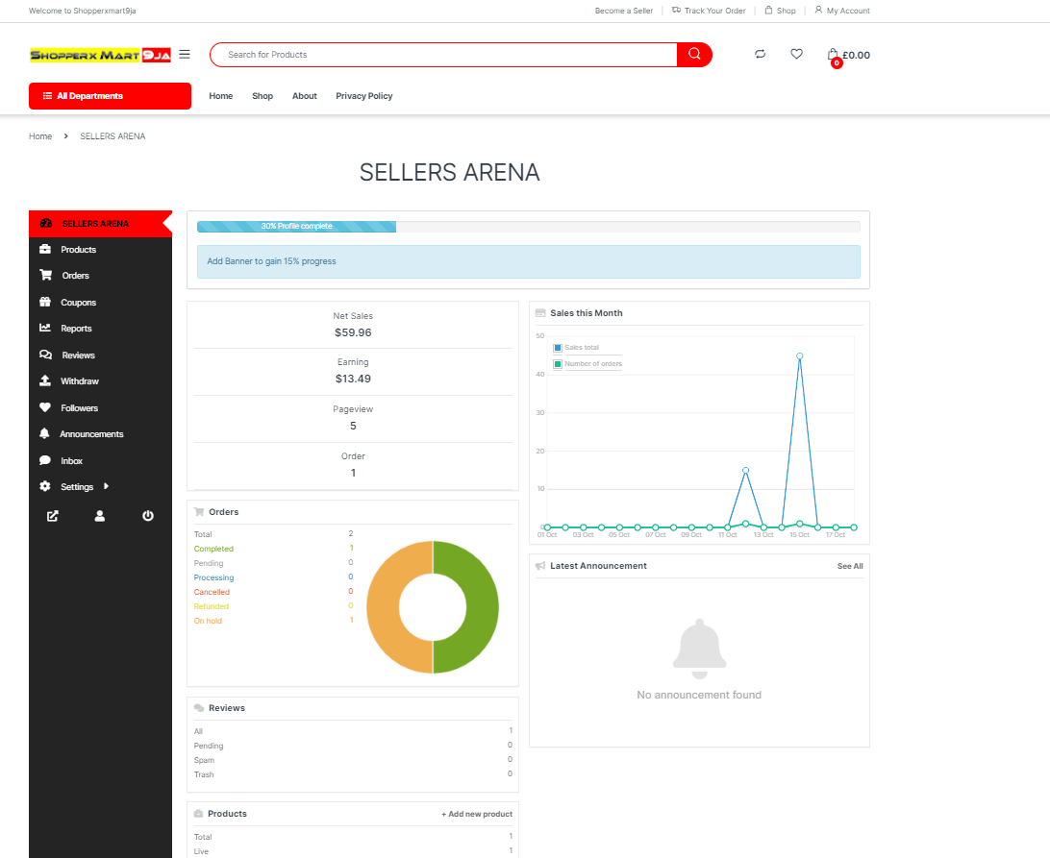Click the visit store external link icon
The image size is (1050, 858).
[x=52, y=516]
